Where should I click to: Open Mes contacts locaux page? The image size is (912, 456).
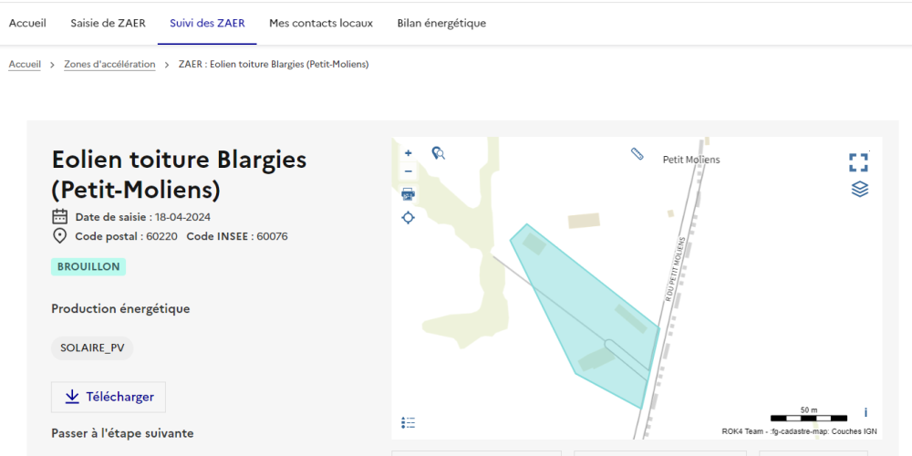coord(321,23)
